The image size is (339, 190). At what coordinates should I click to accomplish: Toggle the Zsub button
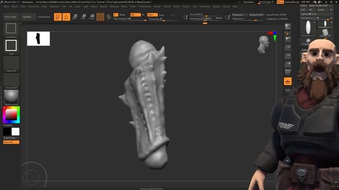point(161,15)
